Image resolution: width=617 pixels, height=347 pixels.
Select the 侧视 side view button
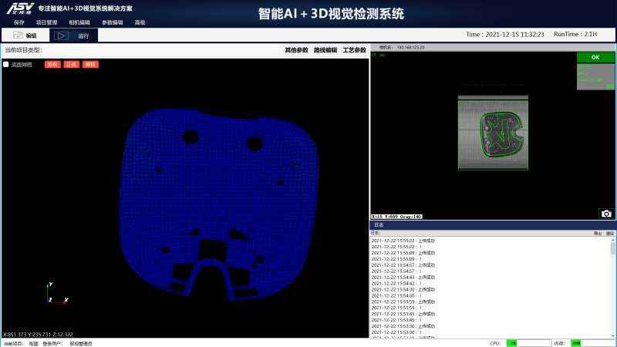[x=91, y=65]
